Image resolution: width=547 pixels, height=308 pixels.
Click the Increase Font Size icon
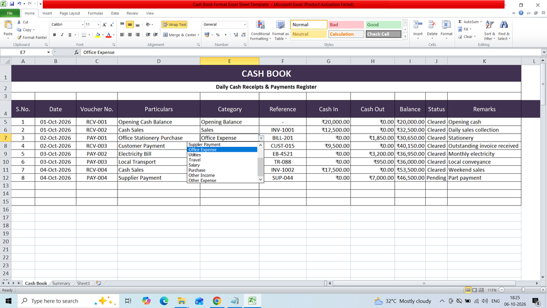click(x=104, y=25)
